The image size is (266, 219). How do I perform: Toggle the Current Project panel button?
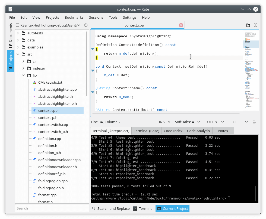pos(172,208)
